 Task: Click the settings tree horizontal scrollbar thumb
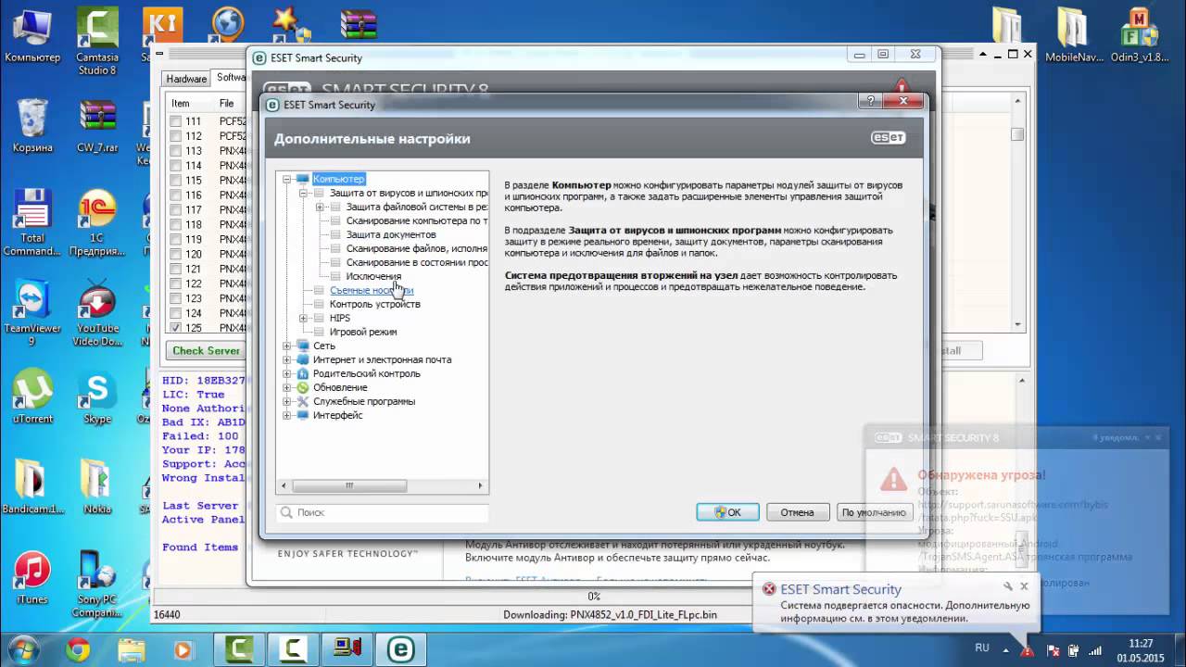pos(349,485)
